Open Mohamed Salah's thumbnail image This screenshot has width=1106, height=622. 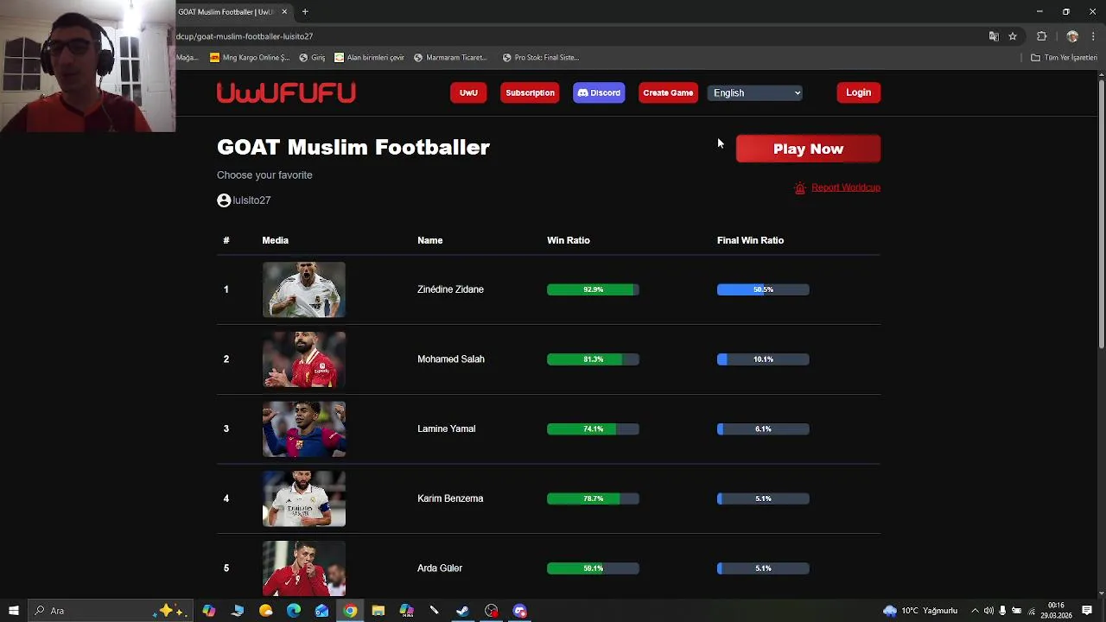coord(303,359)
